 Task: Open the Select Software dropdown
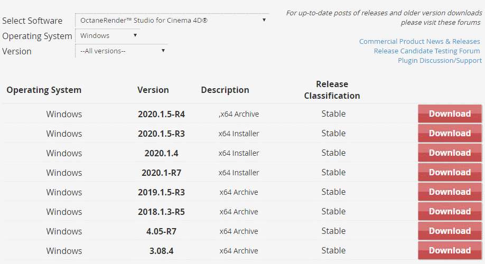click(172, 21)
